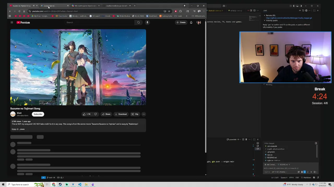Open new terminal launch profile dropdown
334x187 pixels.
pyautogui.click(x=240, y=139)
